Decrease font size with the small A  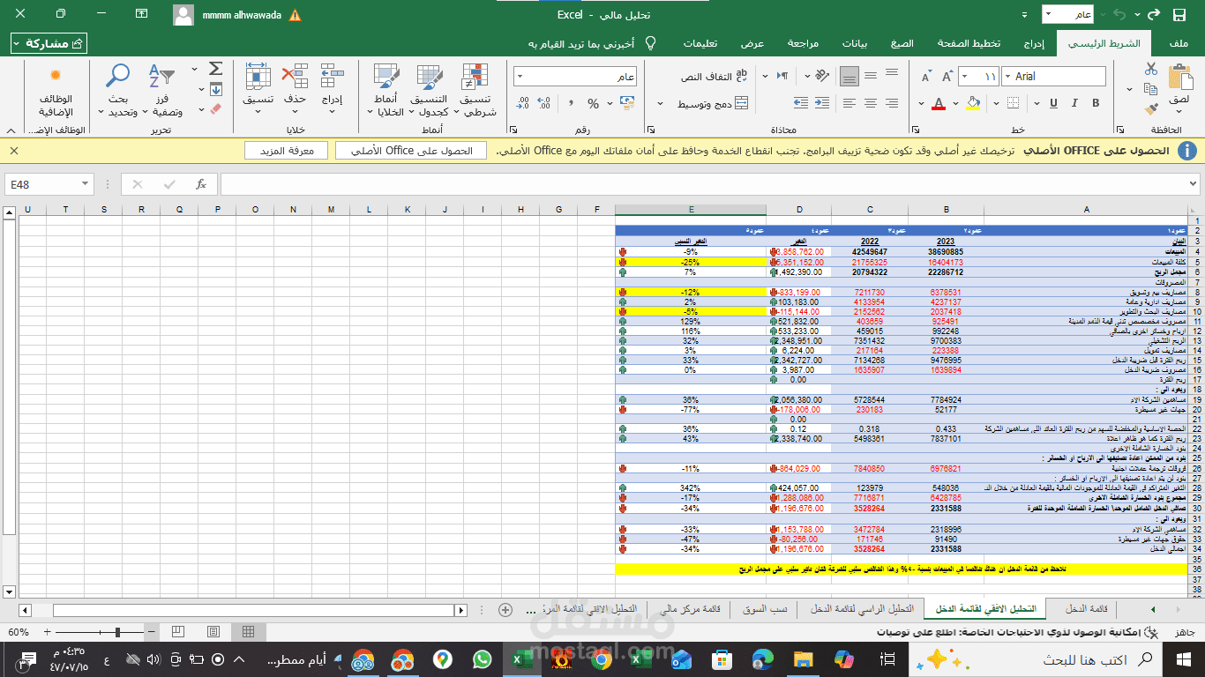click(x=926, y=76)
